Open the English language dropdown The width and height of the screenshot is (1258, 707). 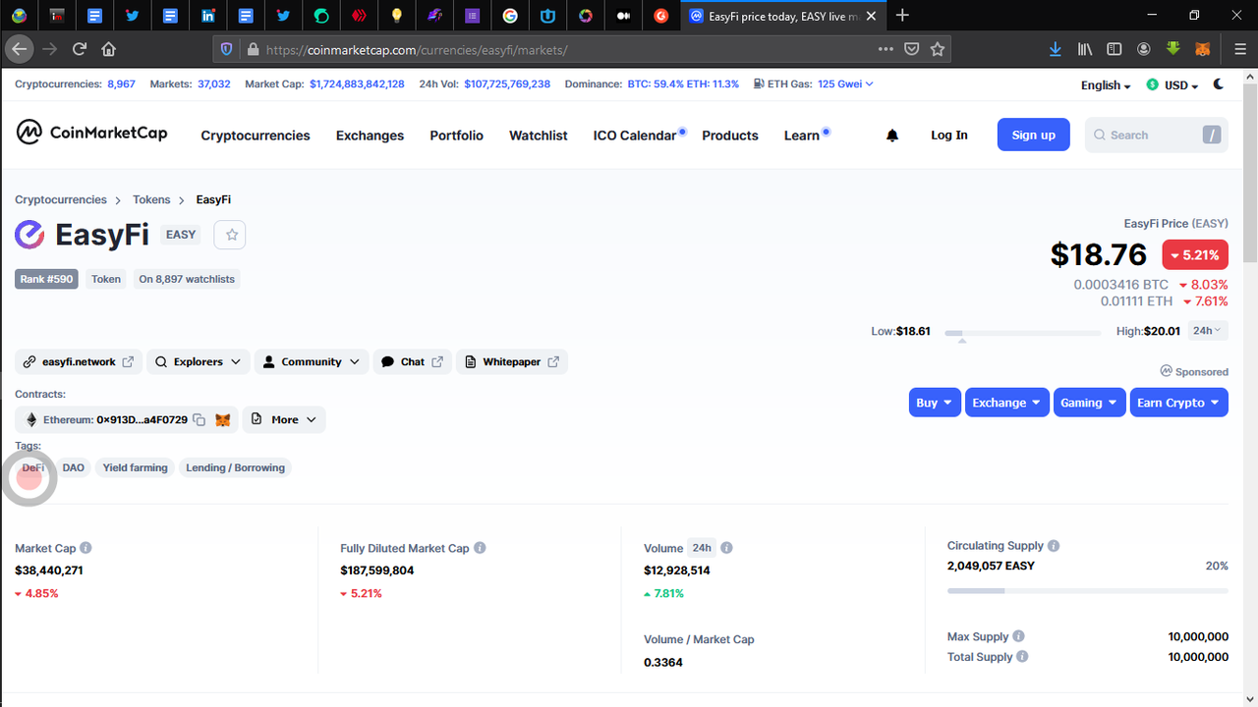[x=1106, y=85]
